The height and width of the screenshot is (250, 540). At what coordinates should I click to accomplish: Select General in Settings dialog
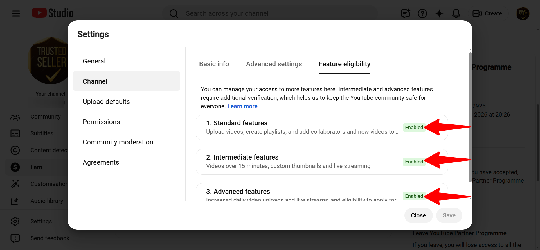pyautogui.click(x=126, y=61)
